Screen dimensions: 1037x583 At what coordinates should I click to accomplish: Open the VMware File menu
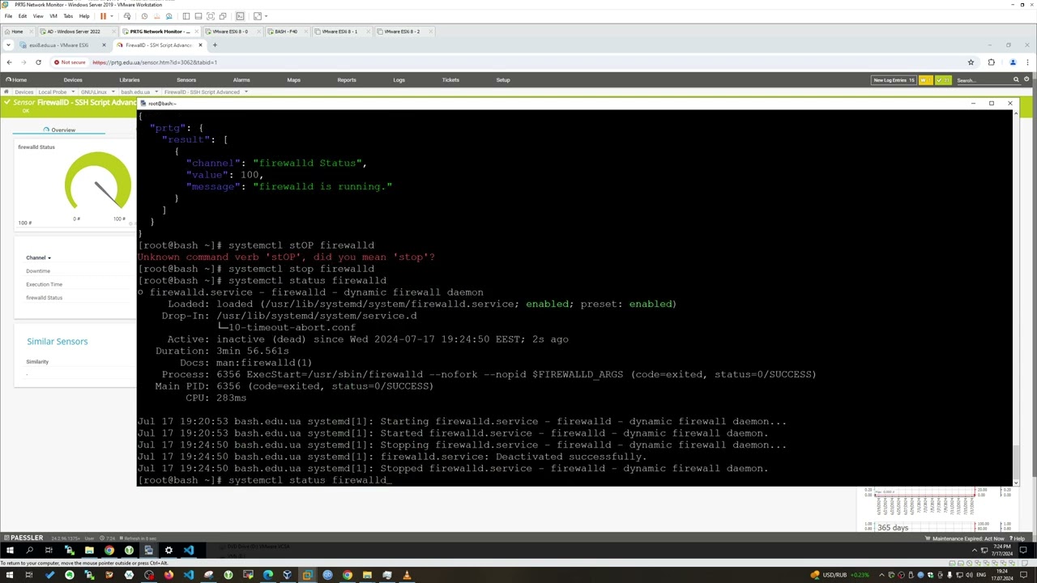(x=8, y=16)
